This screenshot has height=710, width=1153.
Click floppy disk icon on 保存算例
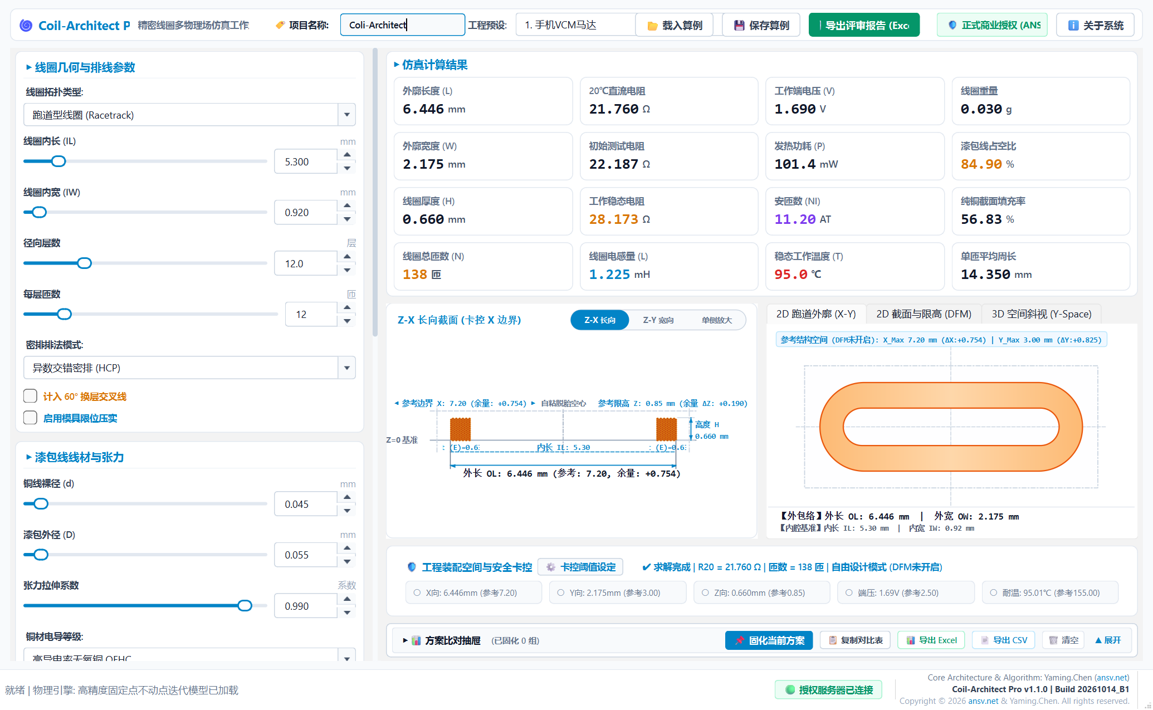739,25
